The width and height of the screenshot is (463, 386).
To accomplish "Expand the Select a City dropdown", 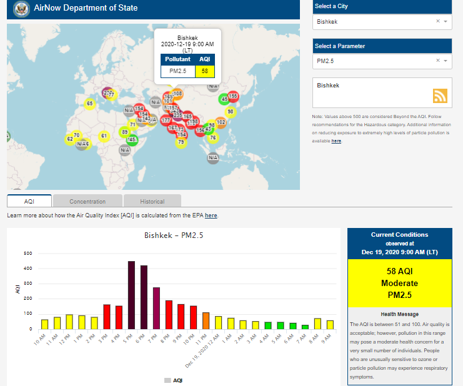I will (x=446, y=21).
